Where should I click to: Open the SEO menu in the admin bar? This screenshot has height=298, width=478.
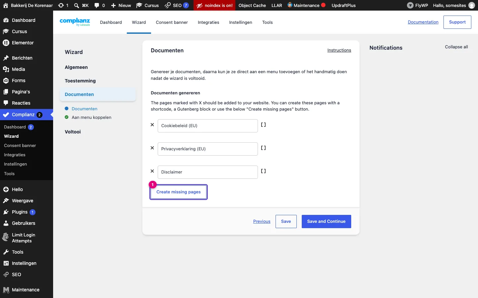pos(177,5)
